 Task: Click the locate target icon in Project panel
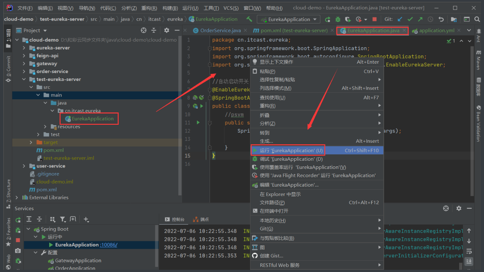[143, 30]
